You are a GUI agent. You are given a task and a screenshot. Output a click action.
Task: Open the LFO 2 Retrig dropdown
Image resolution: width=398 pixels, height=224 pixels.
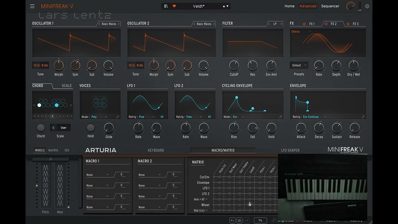(x=194, y=117)
